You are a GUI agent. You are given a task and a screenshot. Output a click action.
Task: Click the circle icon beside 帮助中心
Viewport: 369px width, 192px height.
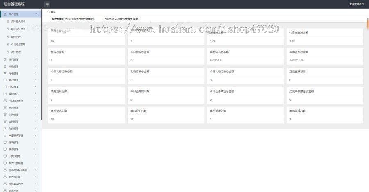coord(5,94)
